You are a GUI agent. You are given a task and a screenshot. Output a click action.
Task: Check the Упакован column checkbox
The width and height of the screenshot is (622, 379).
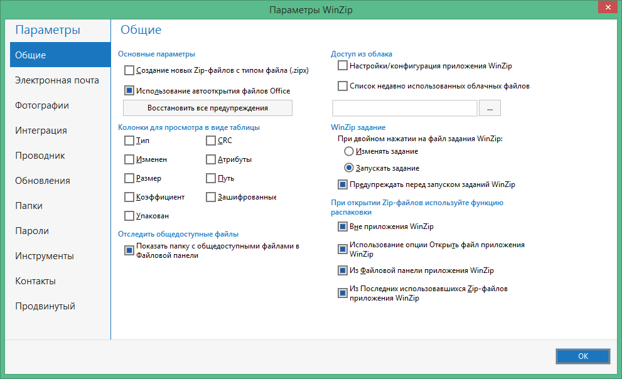pos(129,216)
